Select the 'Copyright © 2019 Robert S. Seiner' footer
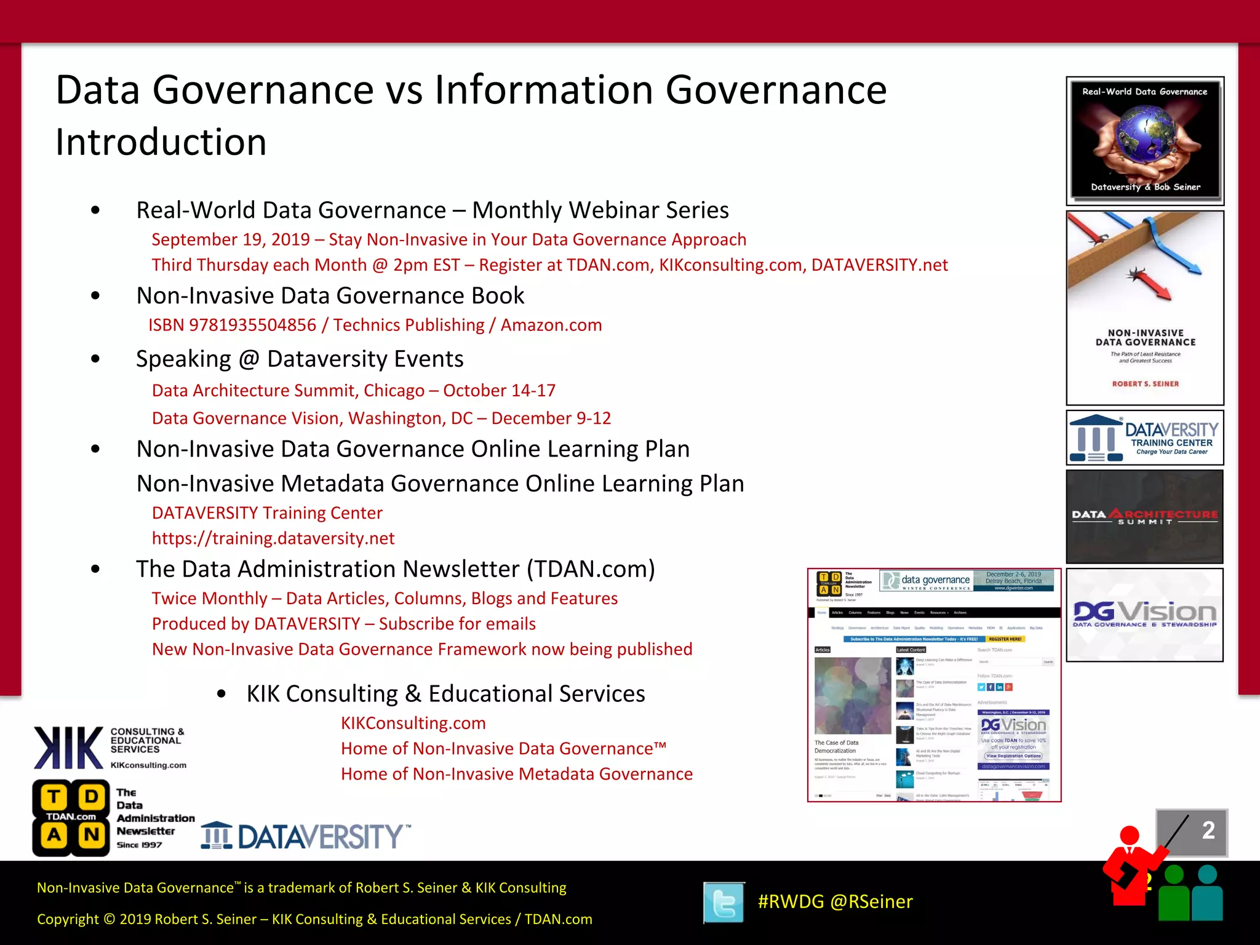The width and height of the screenshot is (1260, 945). tap(314, 919)
